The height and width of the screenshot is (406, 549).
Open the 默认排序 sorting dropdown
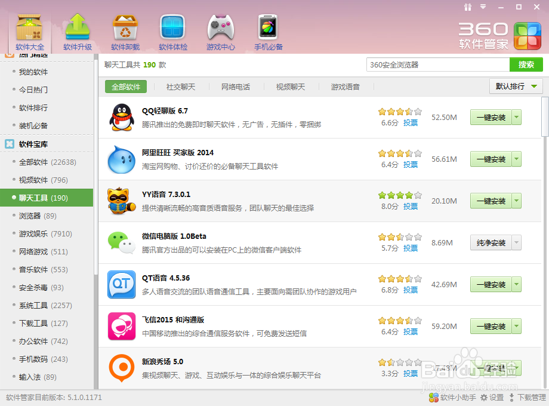[x=514, y=86]
